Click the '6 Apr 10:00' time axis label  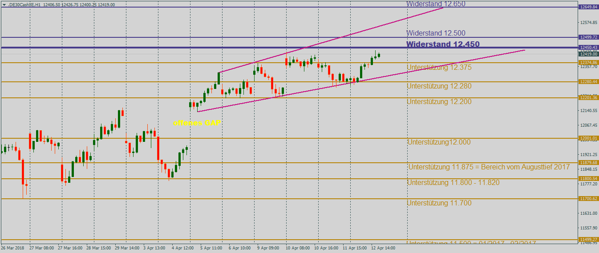coord(240,248)
